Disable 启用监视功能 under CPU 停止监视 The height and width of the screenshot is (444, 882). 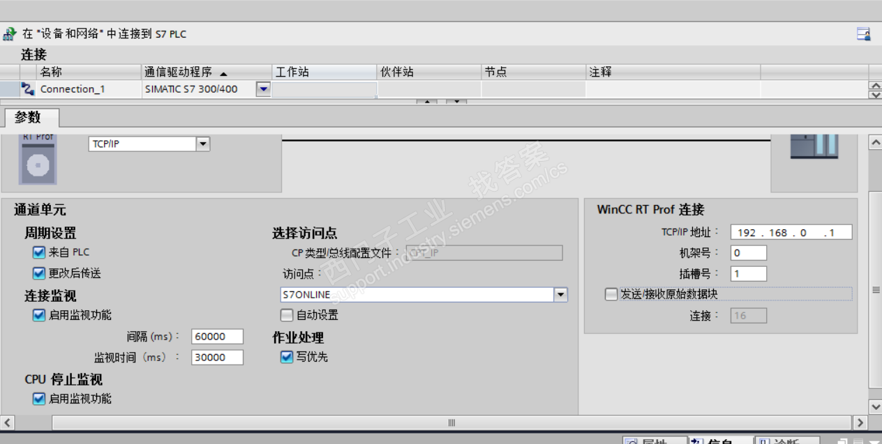coord(39,399)
